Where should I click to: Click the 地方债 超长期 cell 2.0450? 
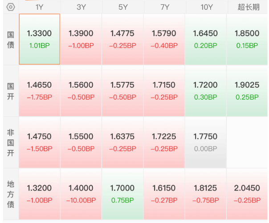pos(247,194)
